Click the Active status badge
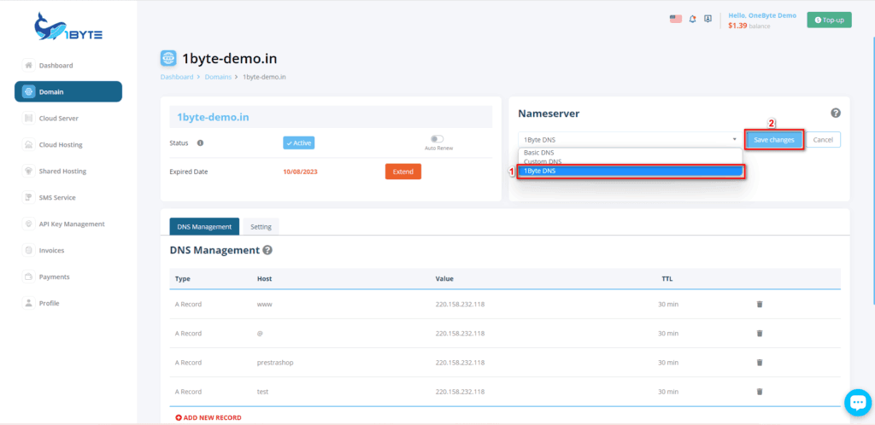Viewport: 875px width, 425px height. (298, 143)
